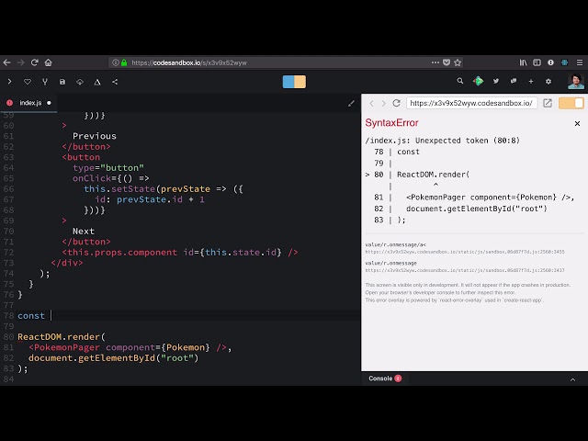
Task: Open the preview in a new window
Action: pos(548,103)
